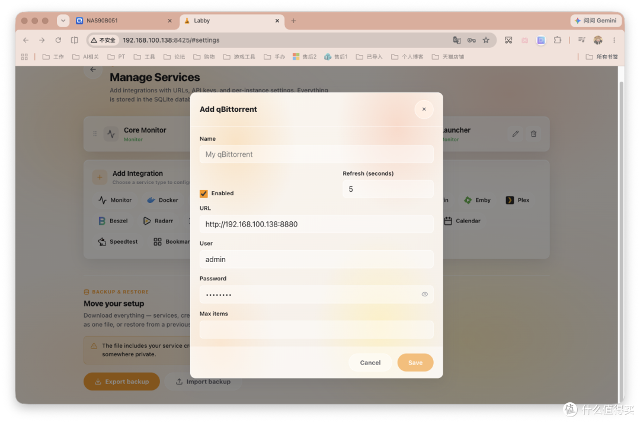Select the Radarr integration

[x=158, y=221]
